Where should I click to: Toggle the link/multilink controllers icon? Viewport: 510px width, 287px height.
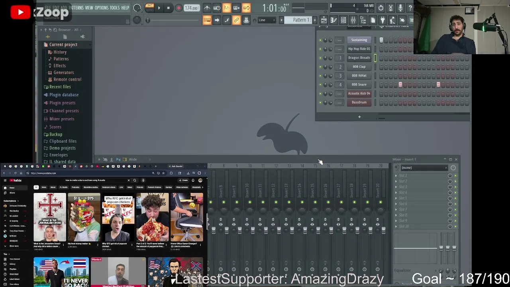coord(236,20)
